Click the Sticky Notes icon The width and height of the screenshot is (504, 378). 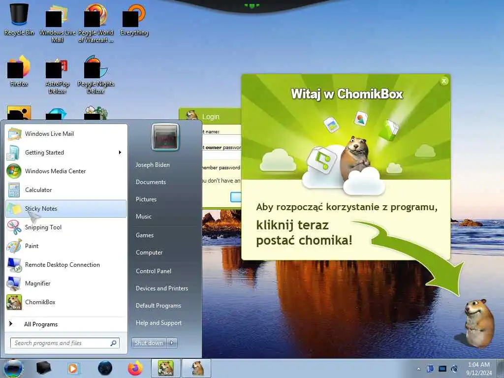pos(14,209)
